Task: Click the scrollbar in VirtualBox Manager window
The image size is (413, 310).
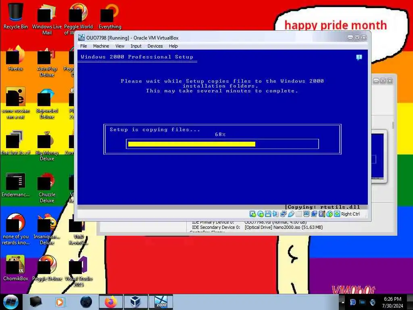Action: pyautogui.click(x=393, y=125)
